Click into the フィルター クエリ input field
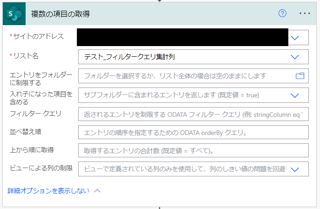 point(193,114)
